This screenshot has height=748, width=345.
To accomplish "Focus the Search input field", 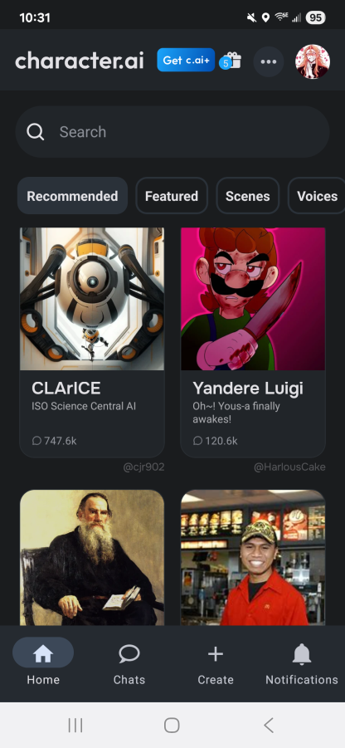I will pyautogui.click(x=172, y=132).
